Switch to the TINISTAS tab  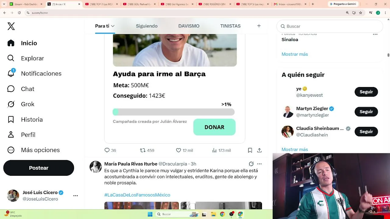coord(230,26)
